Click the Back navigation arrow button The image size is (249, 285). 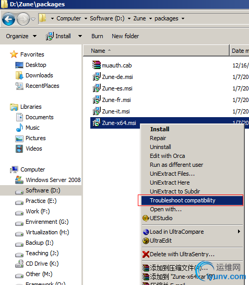click(8, 19)
